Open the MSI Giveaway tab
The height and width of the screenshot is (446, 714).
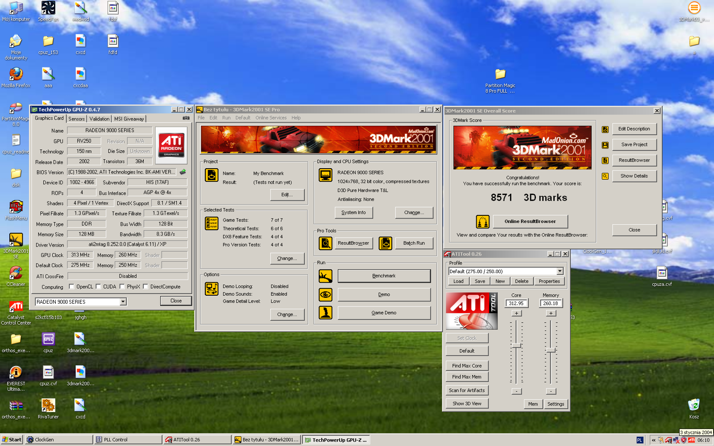129,119
